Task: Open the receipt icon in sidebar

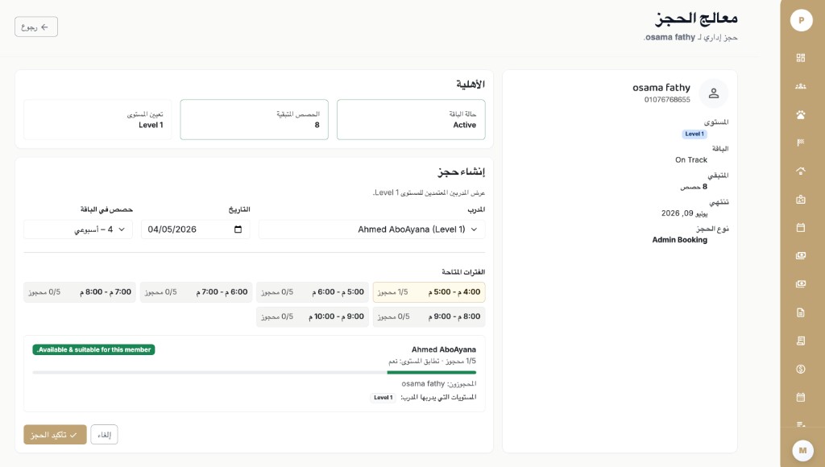Action: tap(801, 341)
